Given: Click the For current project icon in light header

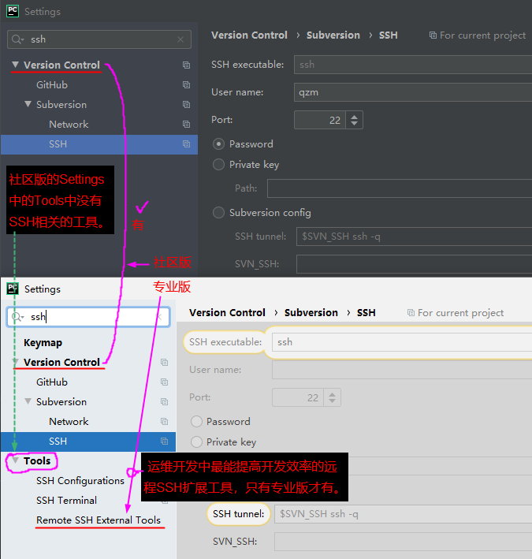Looking at the screenshot, I should [411, 313].
